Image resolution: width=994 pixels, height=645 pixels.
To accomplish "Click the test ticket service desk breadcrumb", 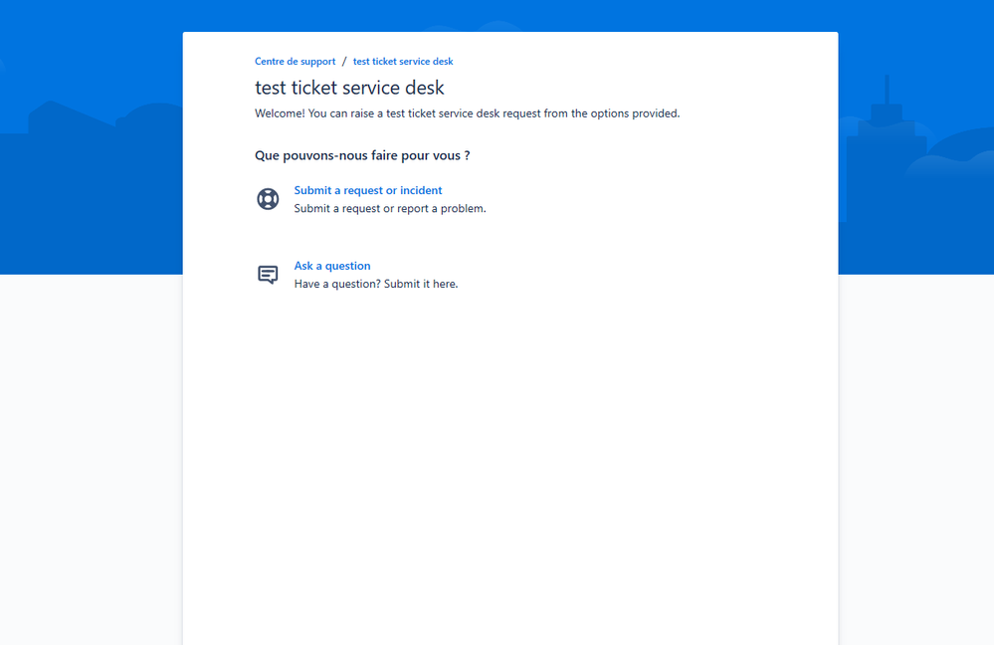I will point(403,61).
